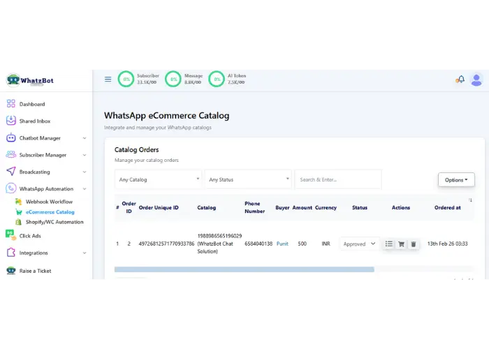Open the user profile avatar
Viewport: 489px width, 349px height.
pyautogui.click(x=476, y=80)
